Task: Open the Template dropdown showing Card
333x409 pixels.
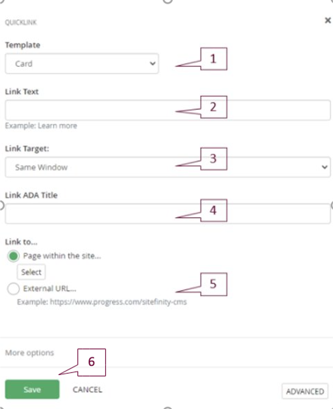Action: (x=82, y=64)
